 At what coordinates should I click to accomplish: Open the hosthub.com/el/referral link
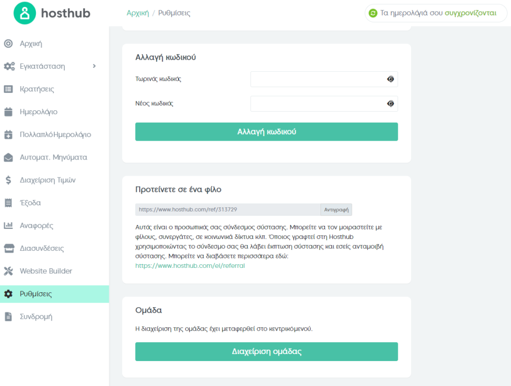[x=190, y=266]
